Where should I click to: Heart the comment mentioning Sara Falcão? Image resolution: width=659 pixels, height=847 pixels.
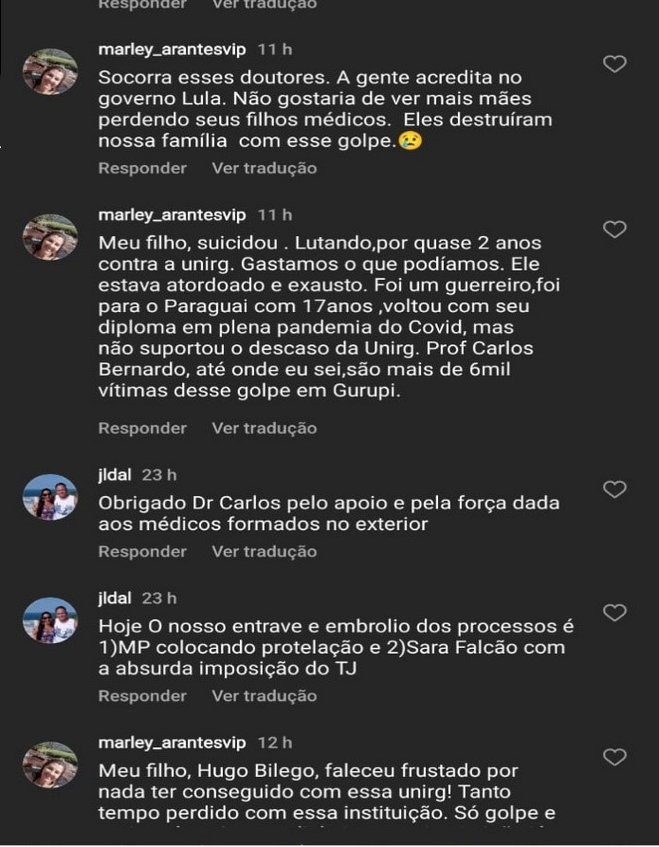pyautogui.click(x=615, y=613)
